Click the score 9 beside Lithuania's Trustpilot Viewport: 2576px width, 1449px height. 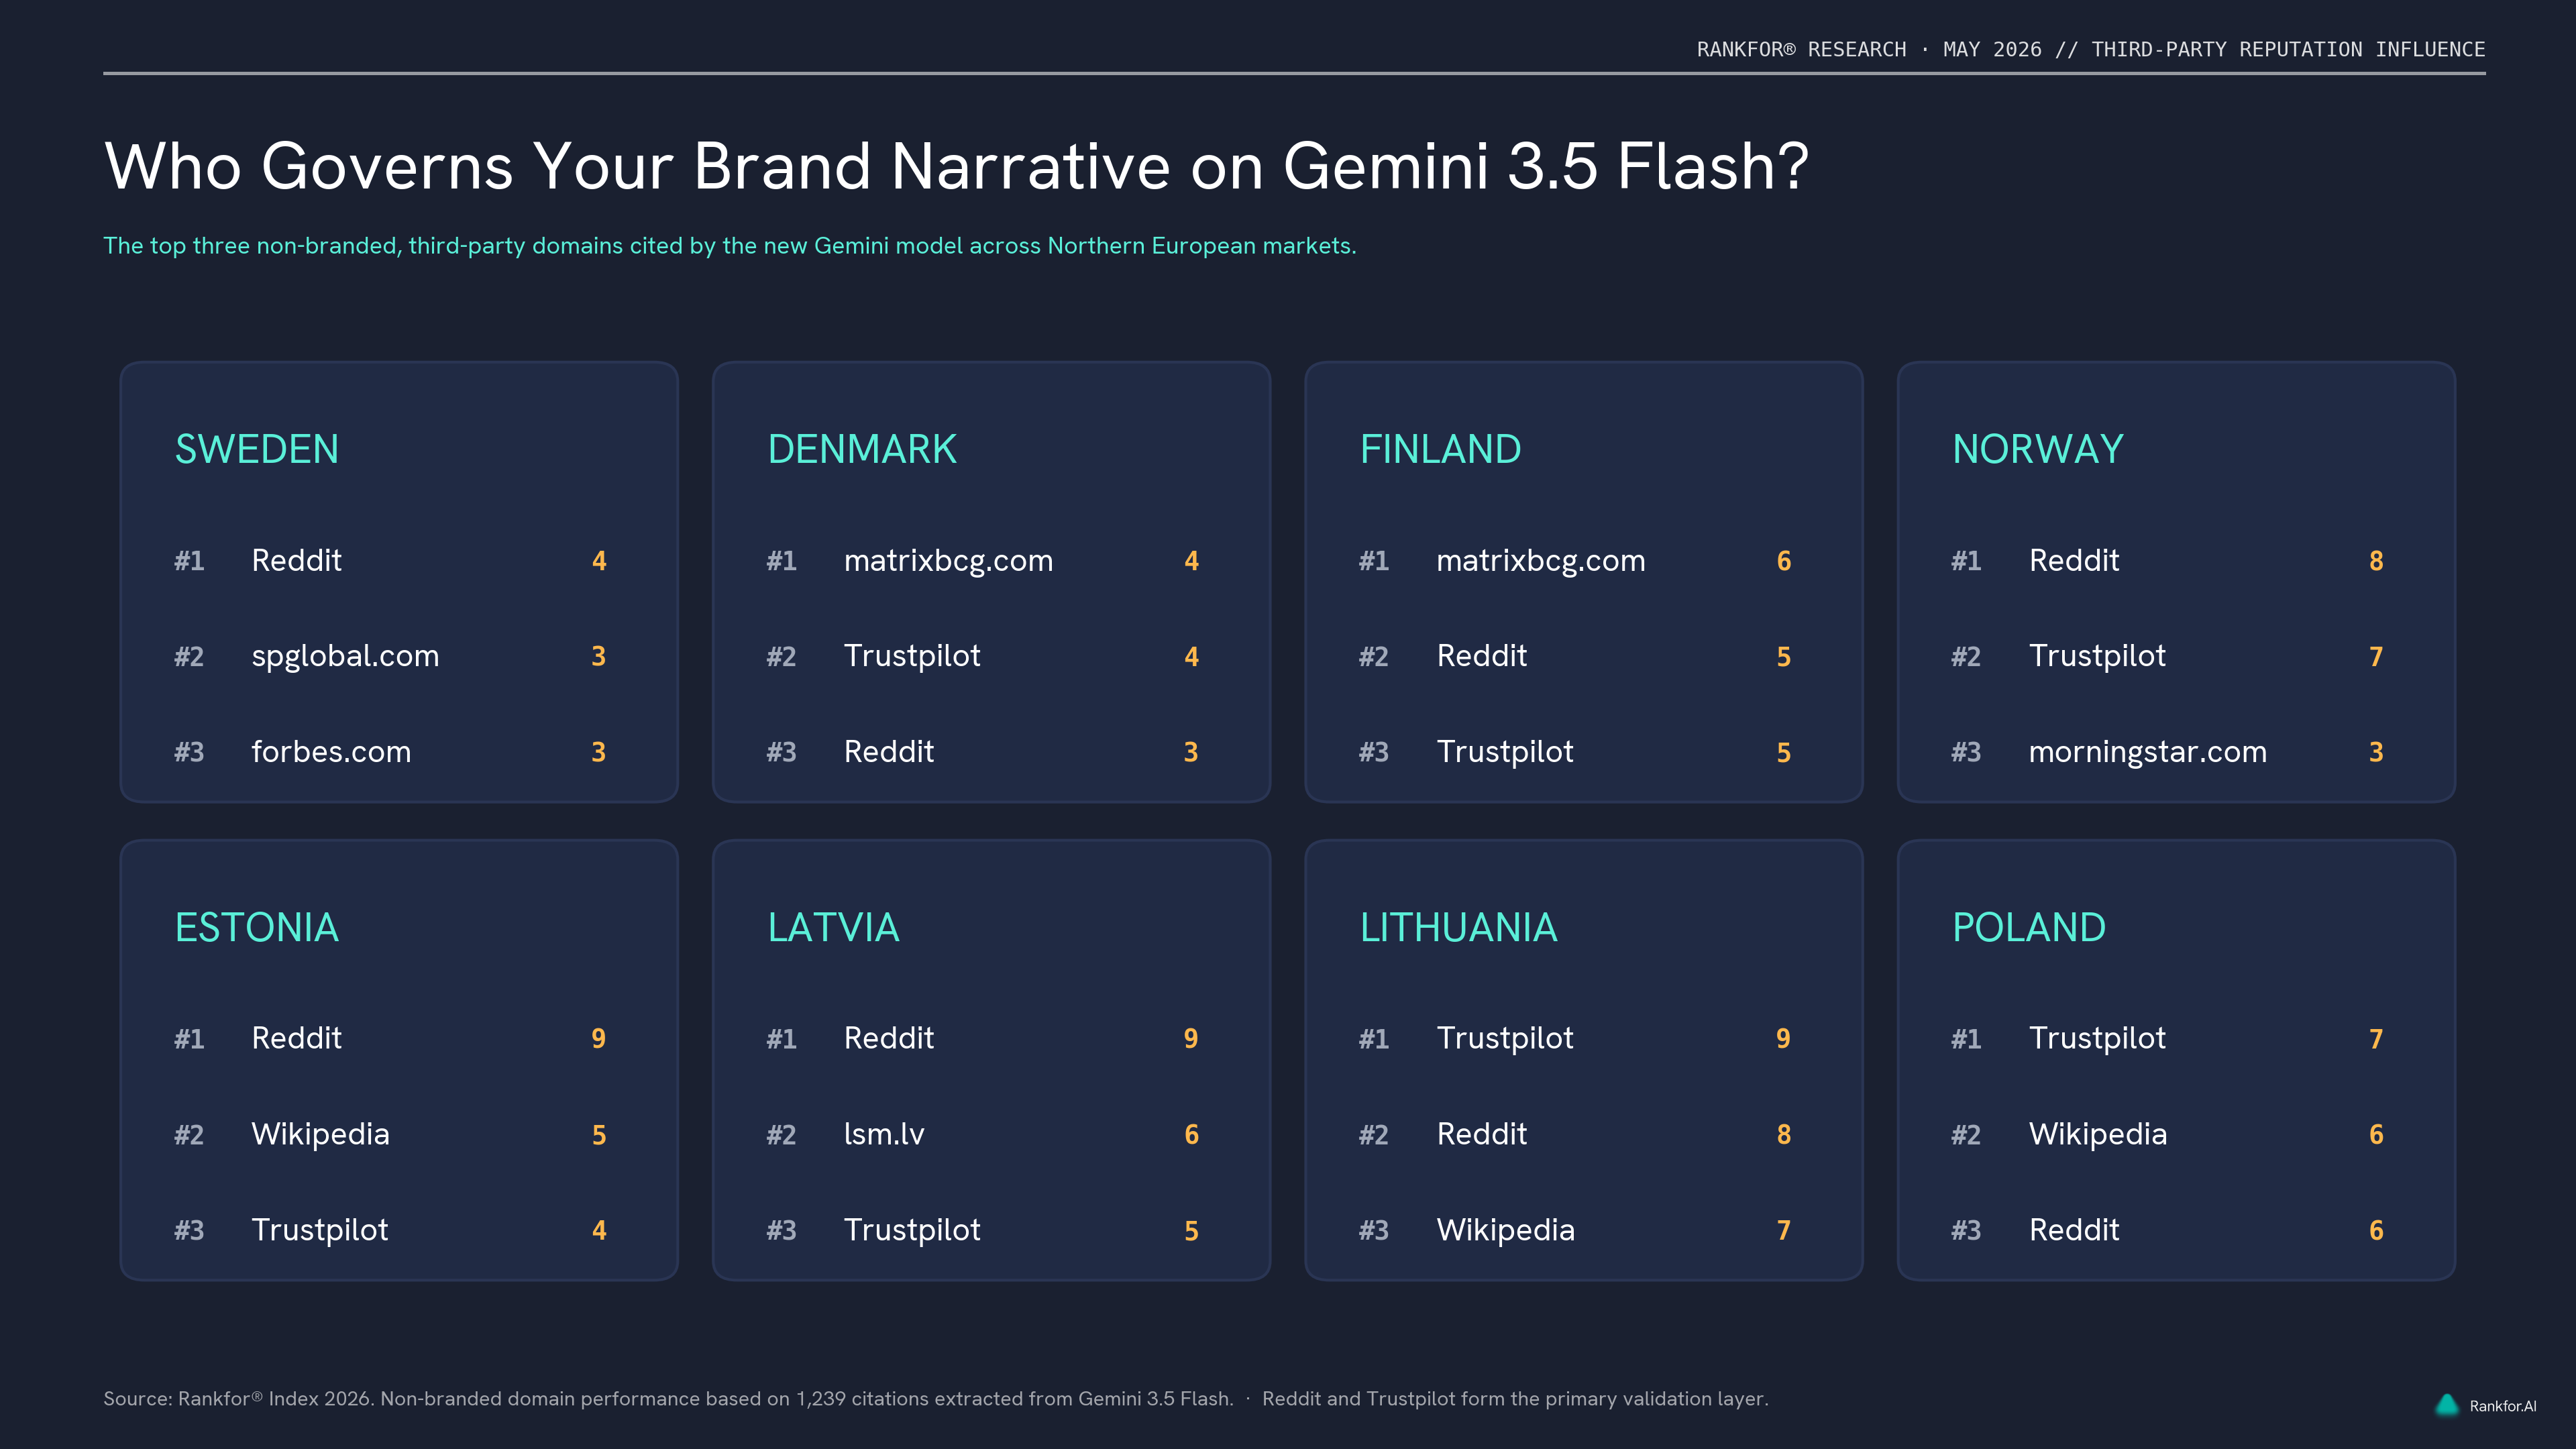point(1783,1039)
